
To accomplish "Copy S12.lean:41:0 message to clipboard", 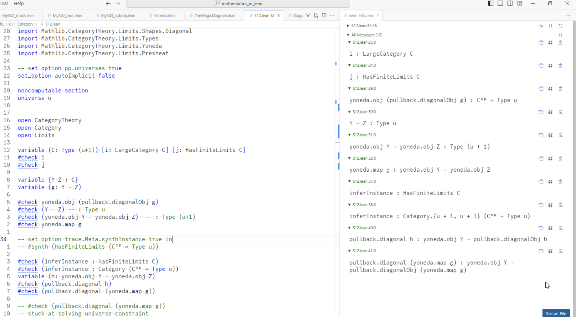I will pos(560,251).
